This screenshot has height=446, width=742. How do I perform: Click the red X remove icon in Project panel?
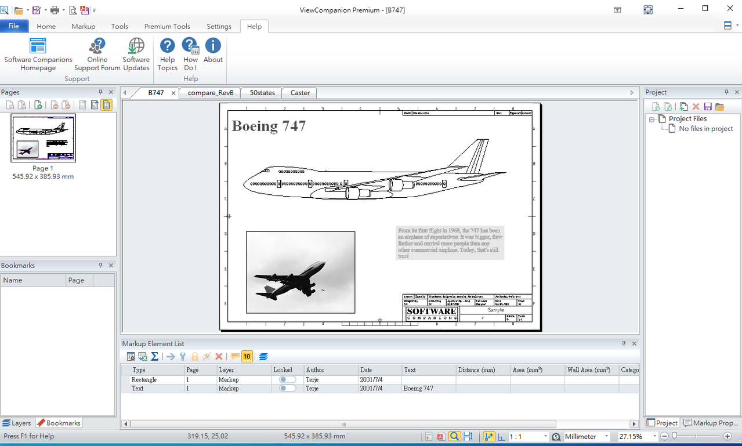(x=696, y=107)
